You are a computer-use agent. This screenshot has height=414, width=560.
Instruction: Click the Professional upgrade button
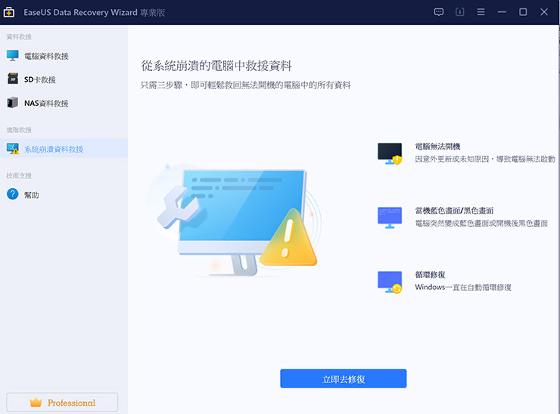(62, 403)
